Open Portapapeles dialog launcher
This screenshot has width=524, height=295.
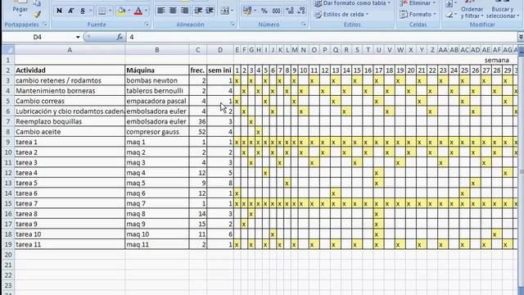click(x=45, y=24)
